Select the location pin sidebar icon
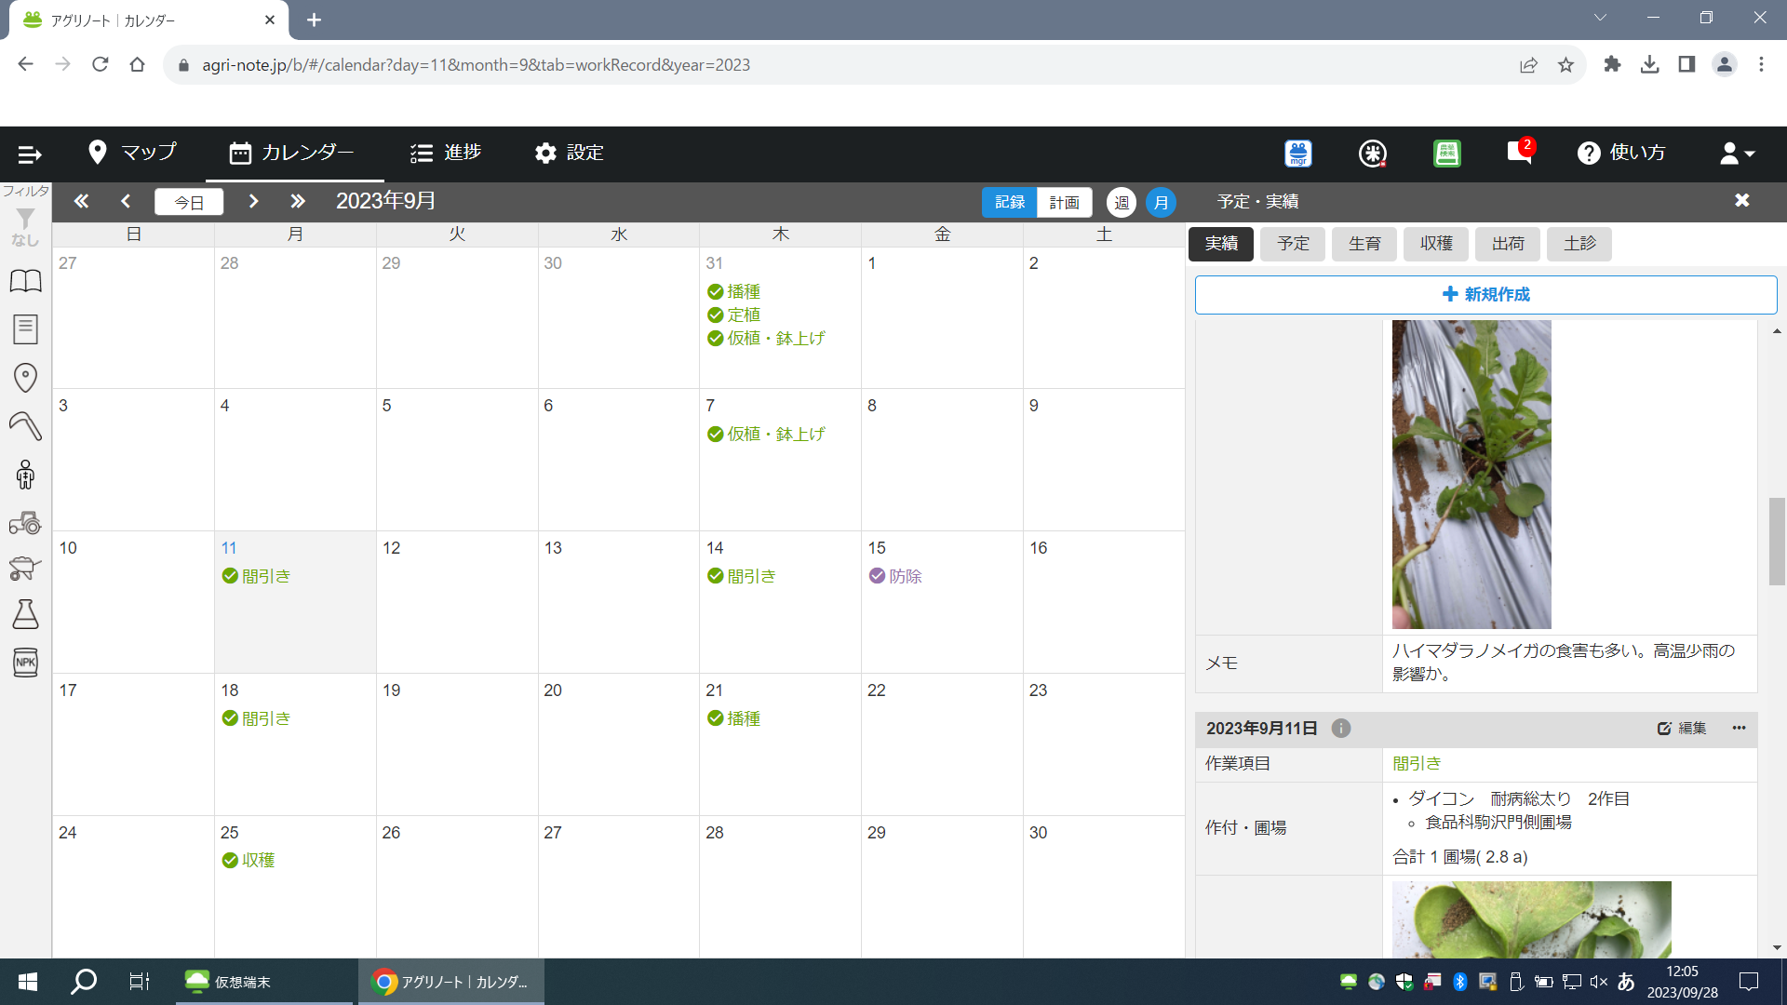This screenshot has width=1787, height=1005. click(25, 377)
